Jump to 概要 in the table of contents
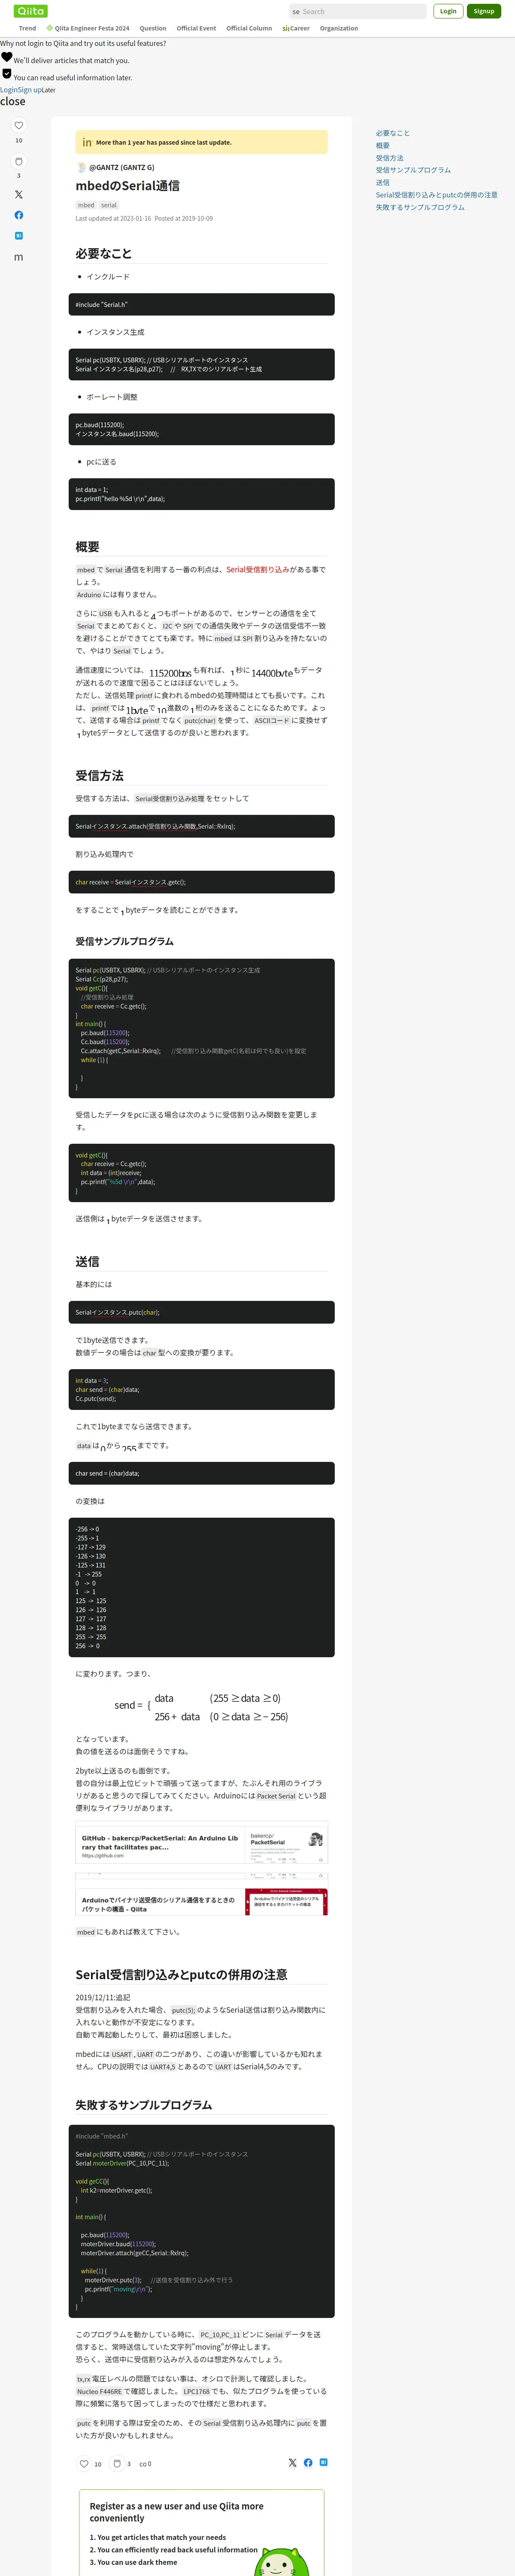This screenshot has height=2576, width=515. [x=383, y=145]
